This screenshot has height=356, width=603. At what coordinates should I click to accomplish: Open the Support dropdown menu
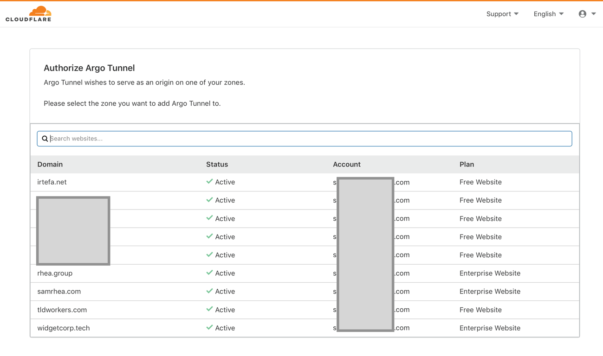point(502,14)
